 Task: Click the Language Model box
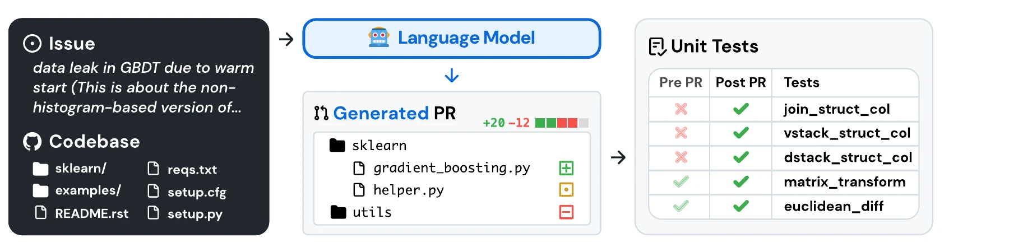coord(452,38)
